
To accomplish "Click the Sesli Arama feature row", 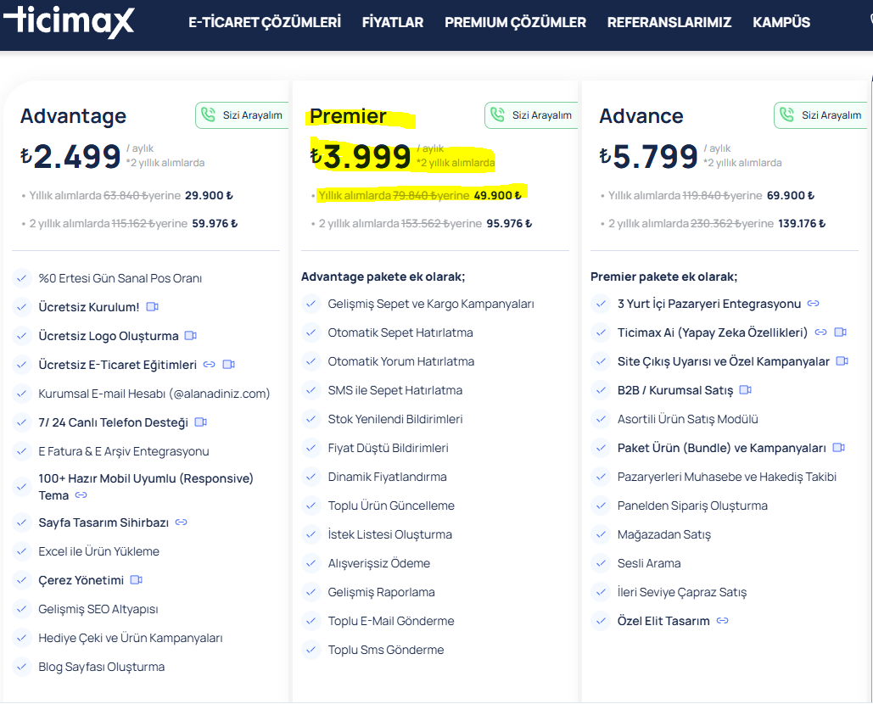I will (x=649, y=563).
